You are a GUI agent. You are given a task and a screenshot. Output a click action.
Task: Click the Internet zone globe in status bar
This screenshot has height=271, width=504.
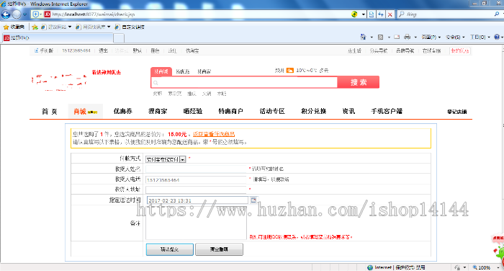coord(370,267)
